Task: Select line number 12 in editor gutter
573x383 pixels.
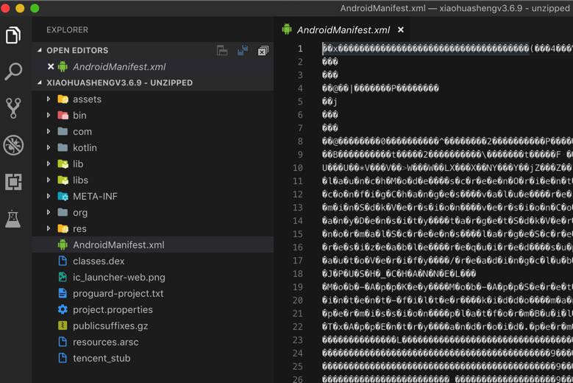Action: point(298,194)
